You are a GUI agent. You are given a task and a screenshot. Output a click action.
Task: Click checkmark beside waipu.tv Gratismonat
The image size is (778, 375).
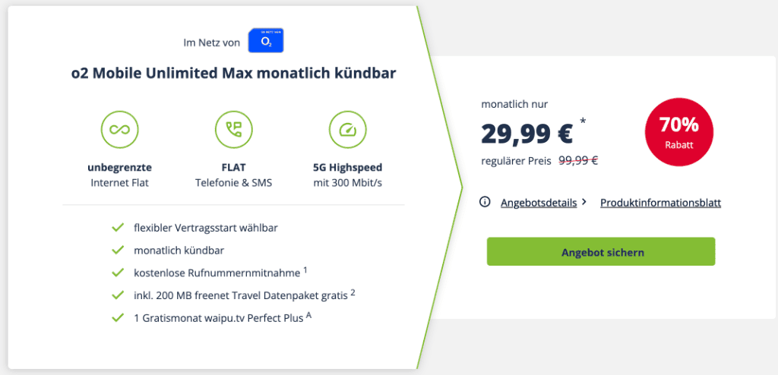(118, 317)
